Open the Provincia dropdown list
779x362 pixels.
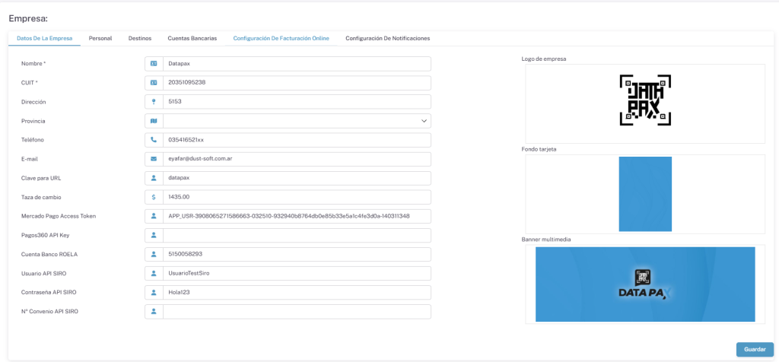tap(297, 121)
